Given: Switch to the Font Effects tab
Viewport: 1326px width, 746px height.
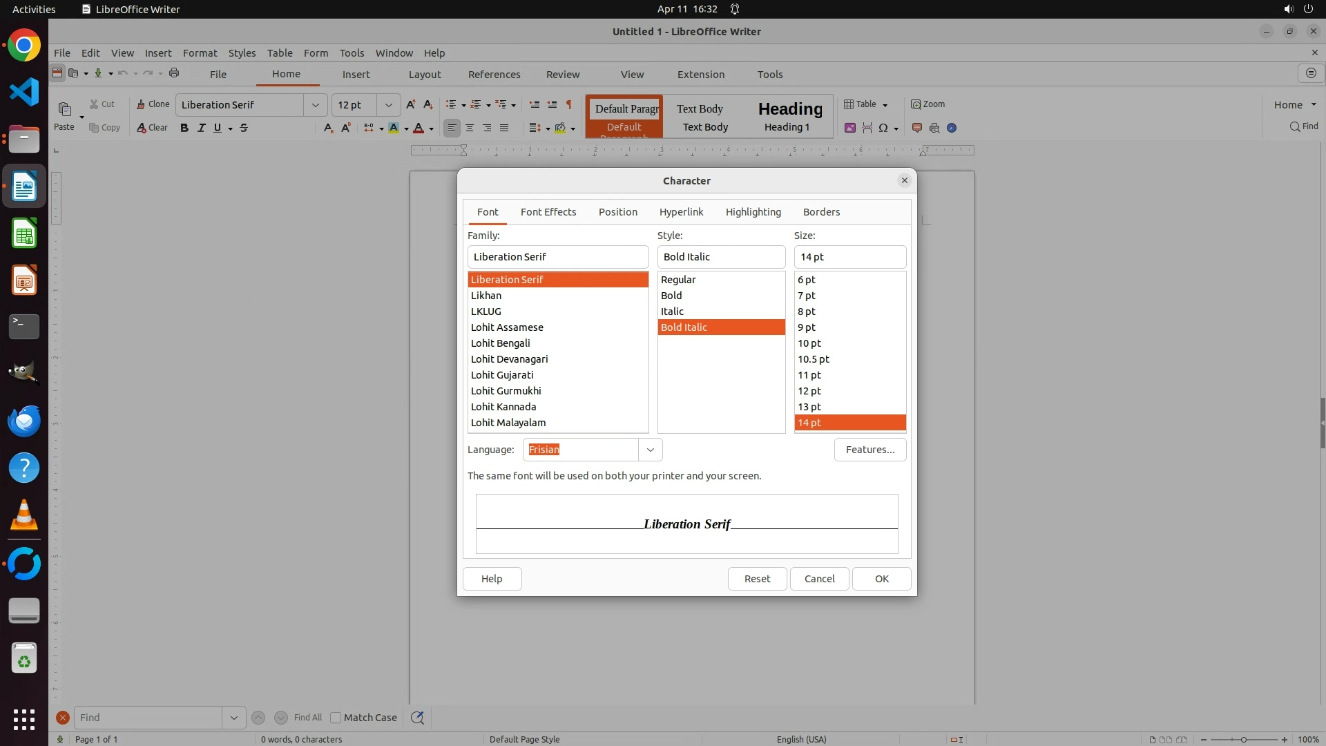Looking at the screenshot, I should [x=548, y=212].
